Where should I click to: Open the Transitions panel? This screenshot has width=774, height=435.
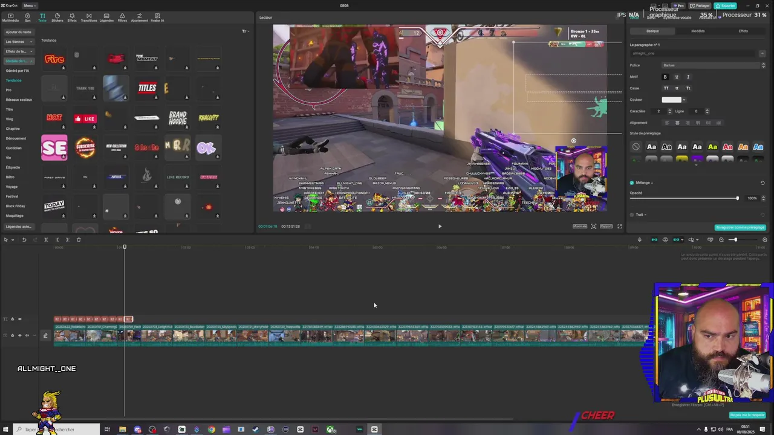[89, 18]
